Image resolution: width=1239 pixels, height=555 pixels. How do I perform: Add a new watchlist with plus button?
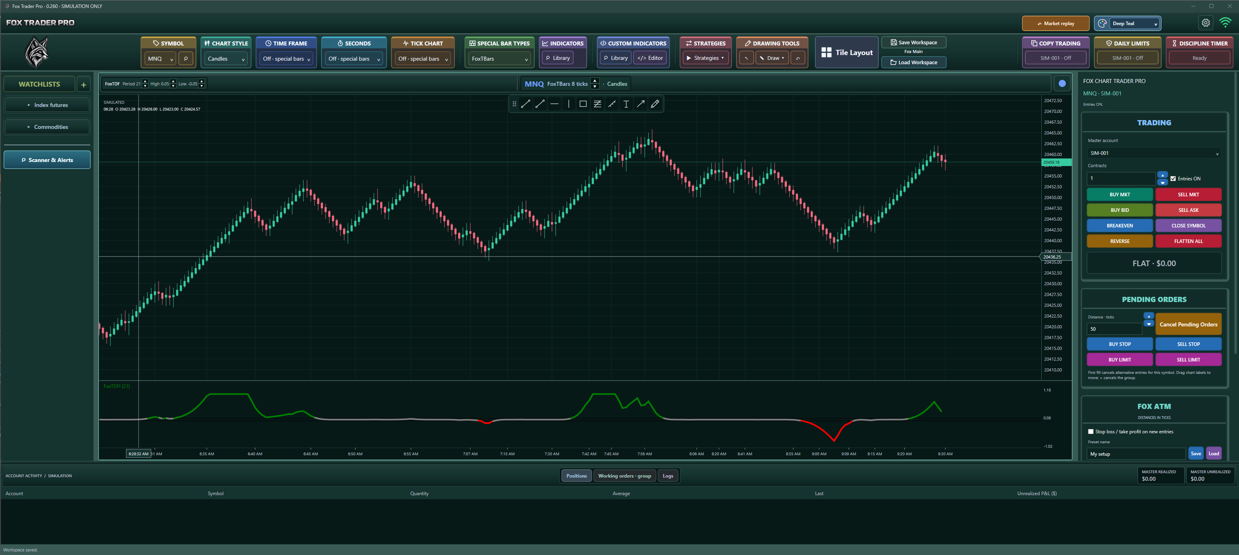point(83,84)
